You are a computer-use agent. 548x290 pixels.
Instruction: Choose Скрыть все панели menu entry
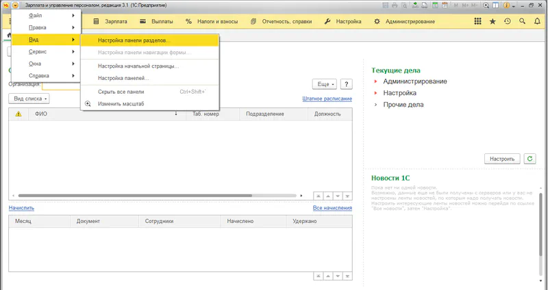(121, 91)
